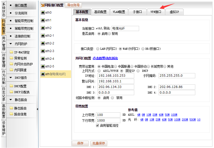Collapse the DHCP服务 section
The height and width of the screenshot is (148, 214).
[11, 78]
